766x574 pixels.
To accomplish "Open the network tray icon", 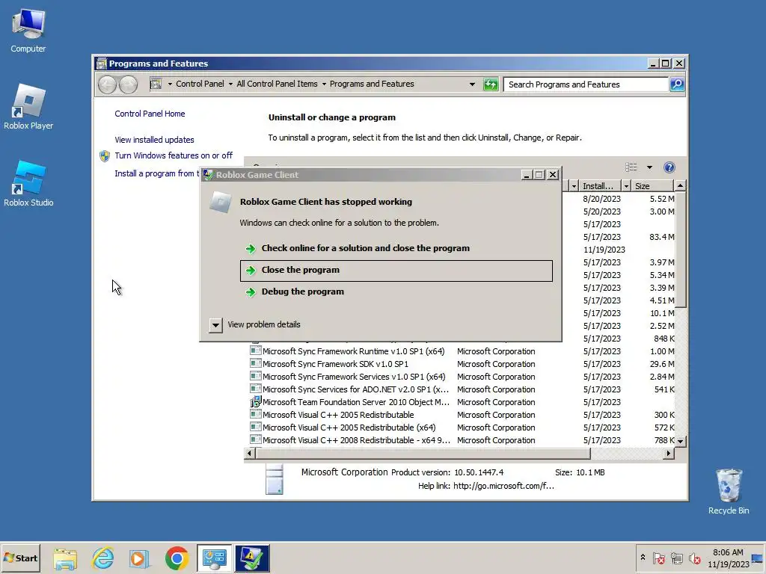I will pyautogui.click(x=676, y=558).
